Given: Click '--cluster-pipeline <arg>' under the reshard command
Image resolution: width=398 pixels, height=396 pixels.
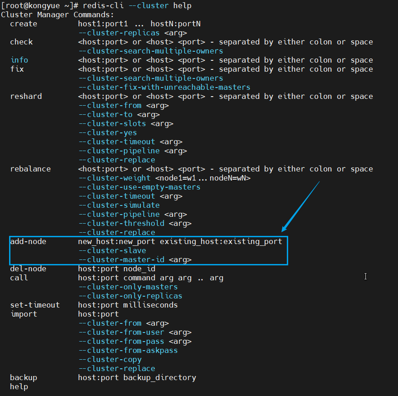Looking at the screenshot, I should 133,151.
